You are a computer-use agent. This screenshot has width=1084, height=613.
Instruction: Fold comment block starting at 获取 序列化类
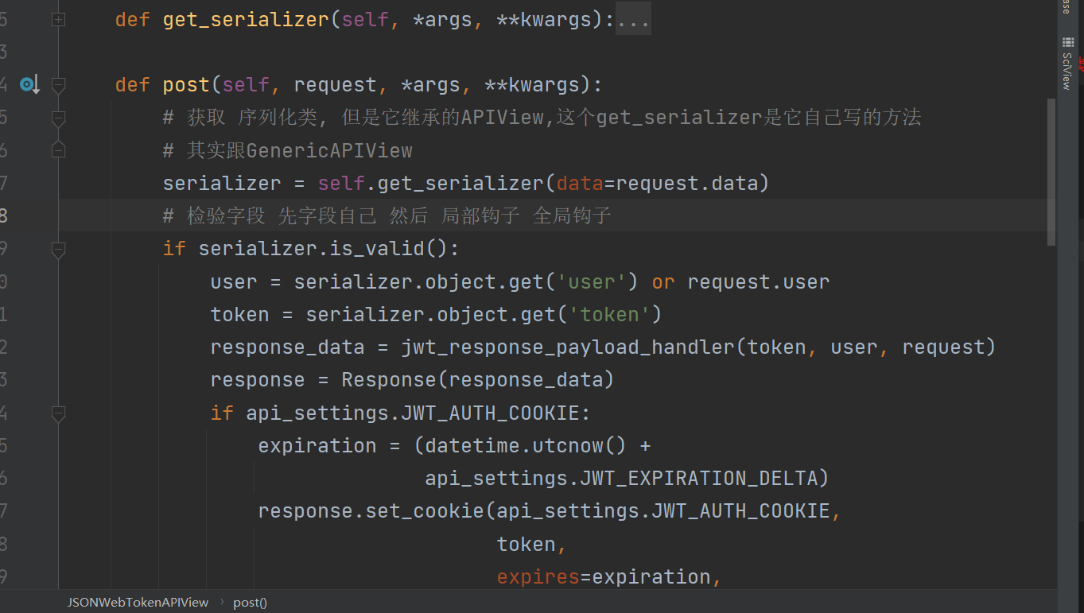point(58,118)
